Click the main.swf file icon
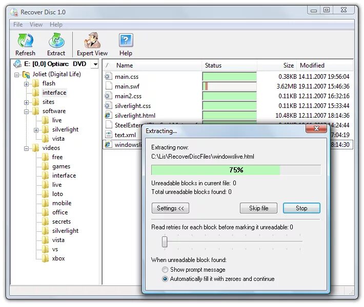364x307 pixels. pyautogui.click(x=109, y=86)
